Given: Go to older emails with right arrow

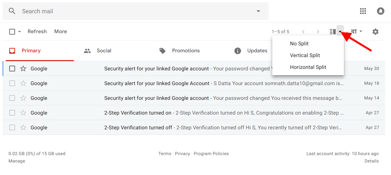Looking at the screenshot, I should click(318, 32).
